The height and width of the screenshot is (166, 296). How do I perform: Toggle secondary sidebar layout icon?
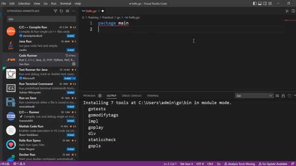[x=265, y=3]
